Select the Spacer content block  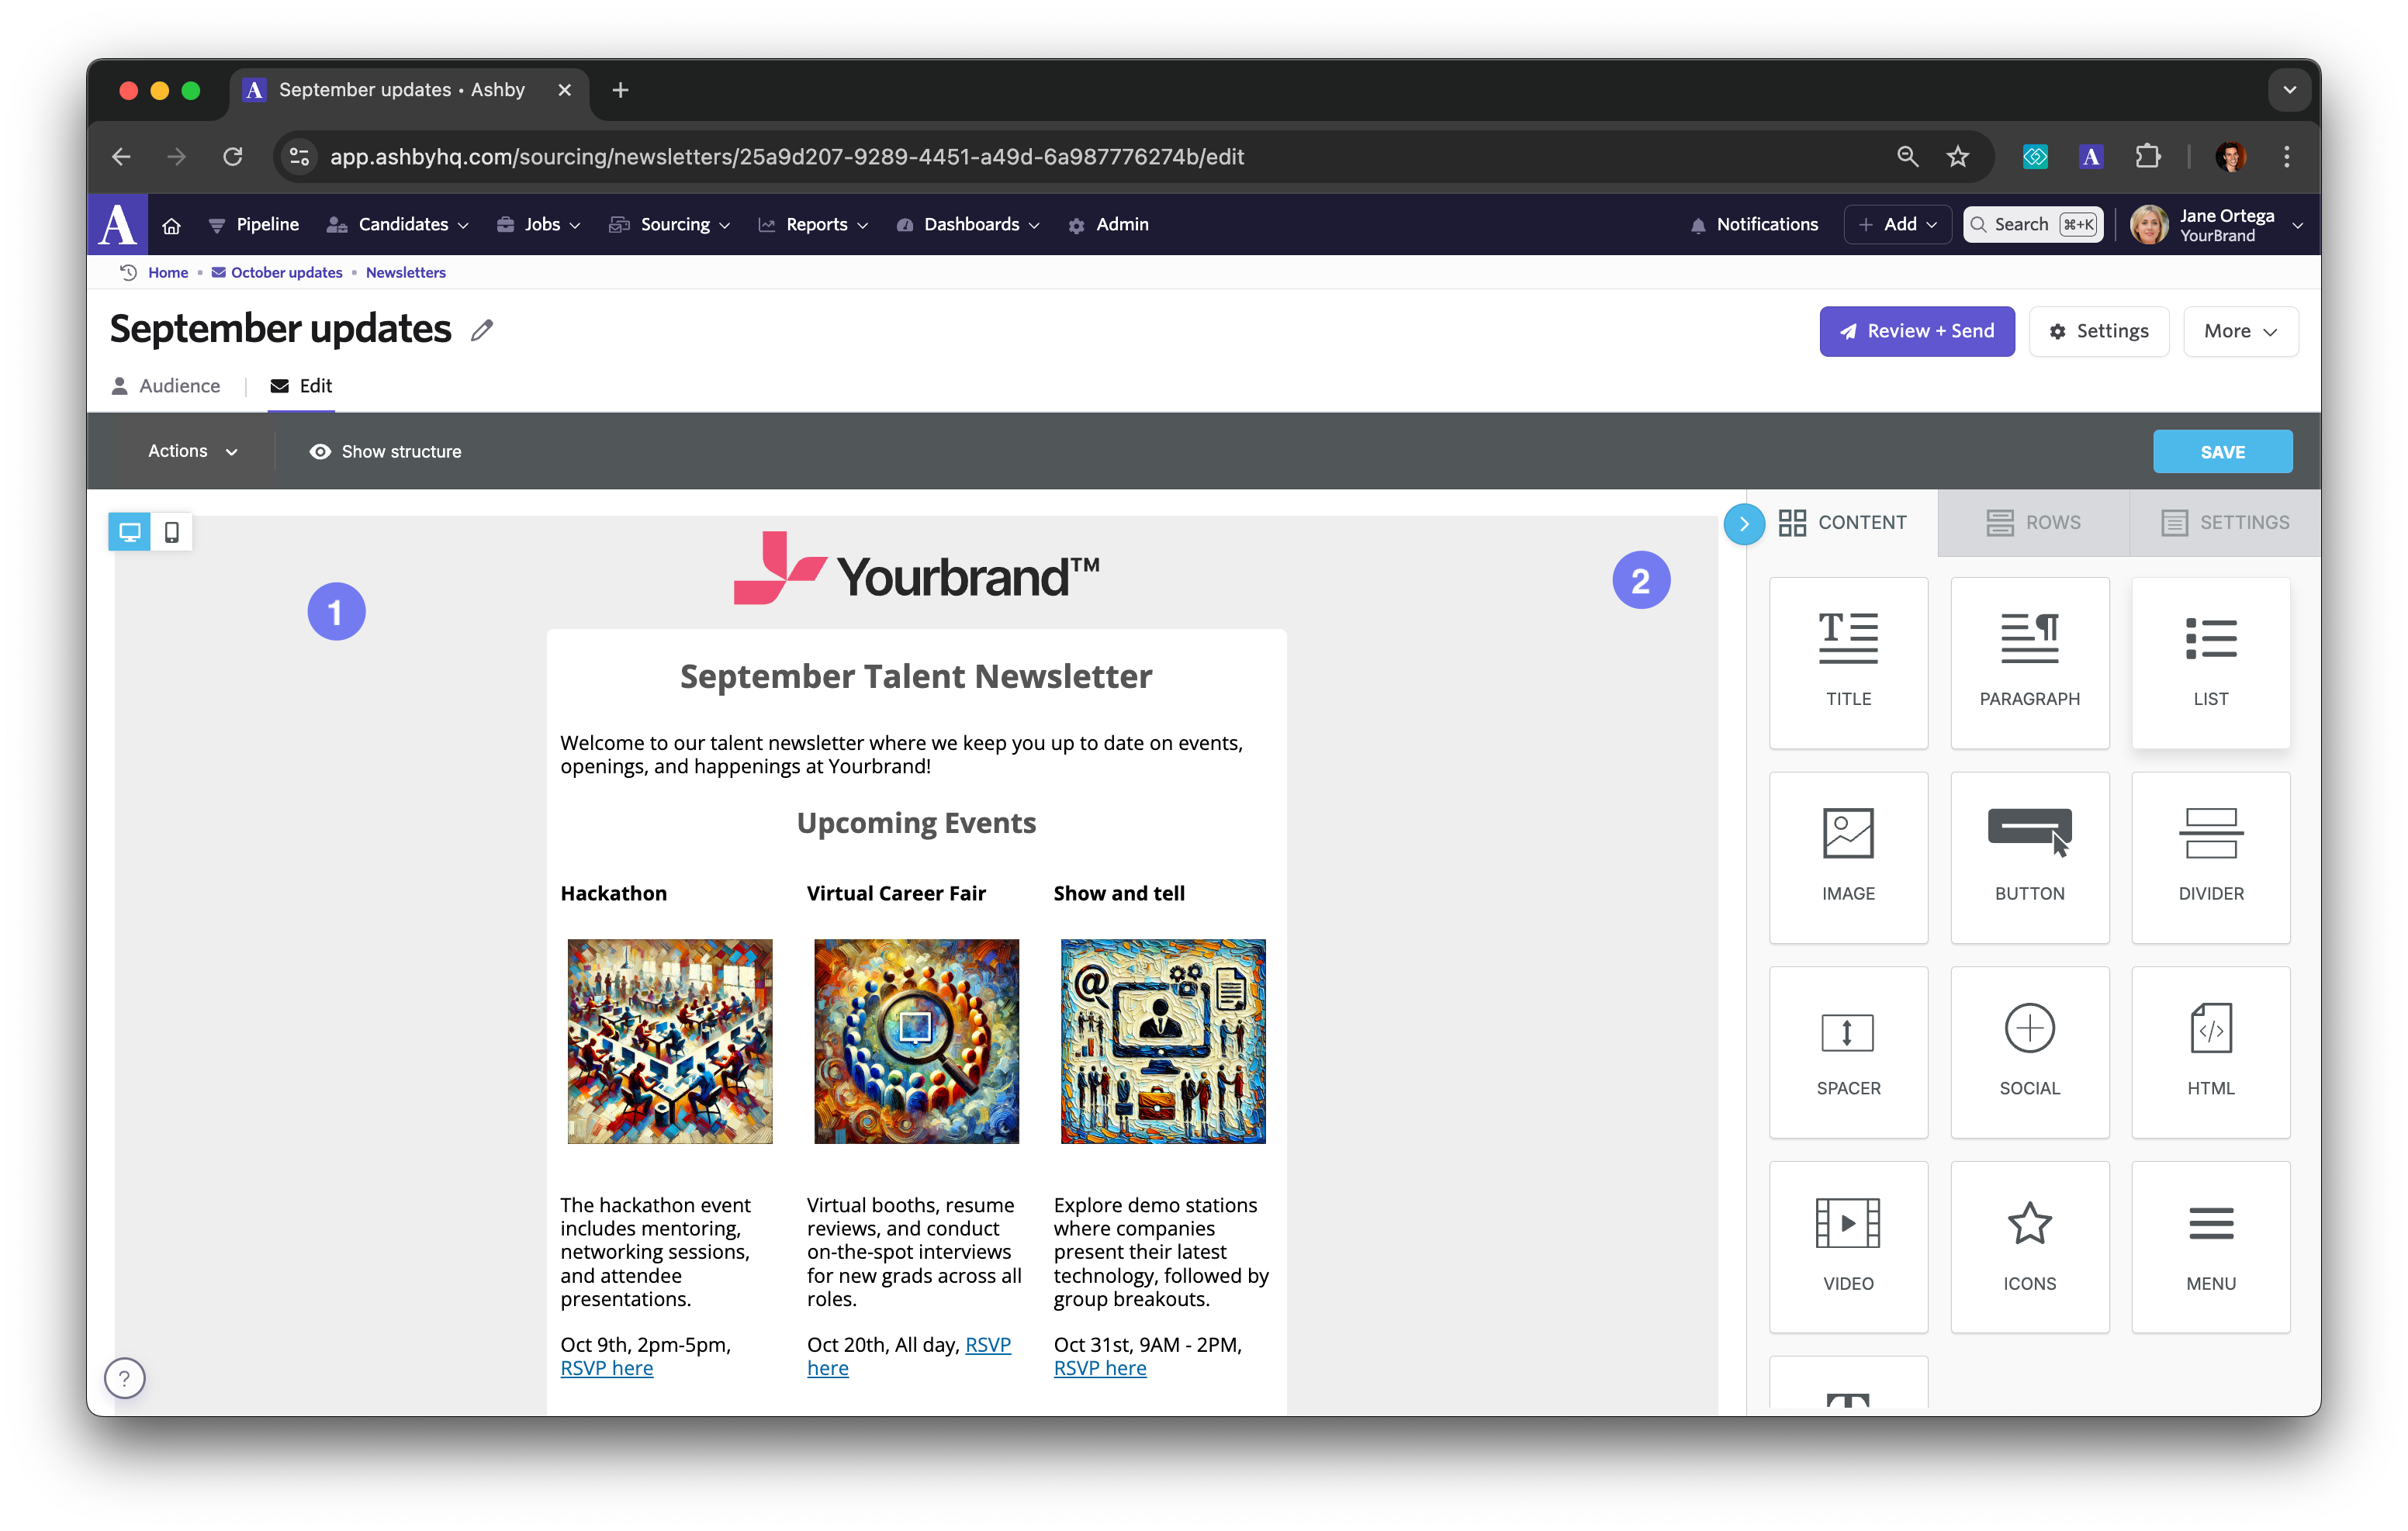click(1848, 1052)
